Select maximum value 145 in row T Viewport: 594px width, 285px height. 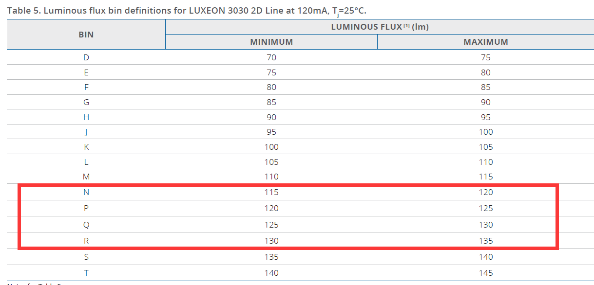[x=486, y=273]
